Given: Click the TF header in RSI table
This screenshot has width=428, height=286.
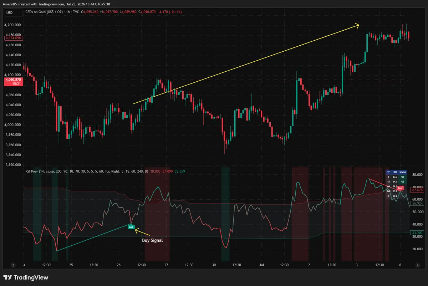Looking at the screenshot, I should coord(388,172).
